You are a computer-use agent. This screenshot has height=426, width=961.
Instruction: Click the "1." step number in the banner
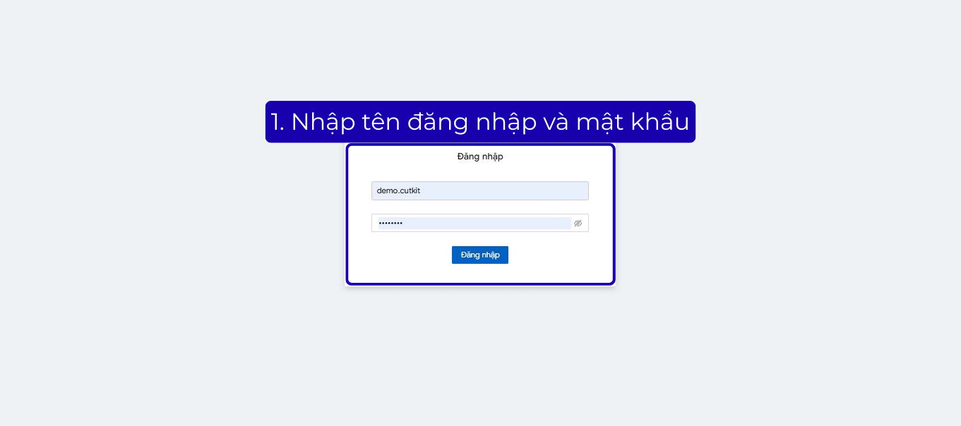(277, 122)
